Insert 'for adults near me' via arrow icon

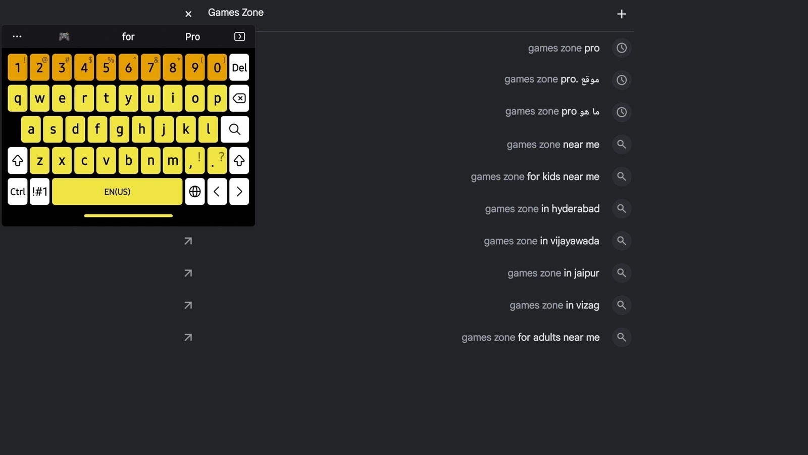(x=188, y=337)
